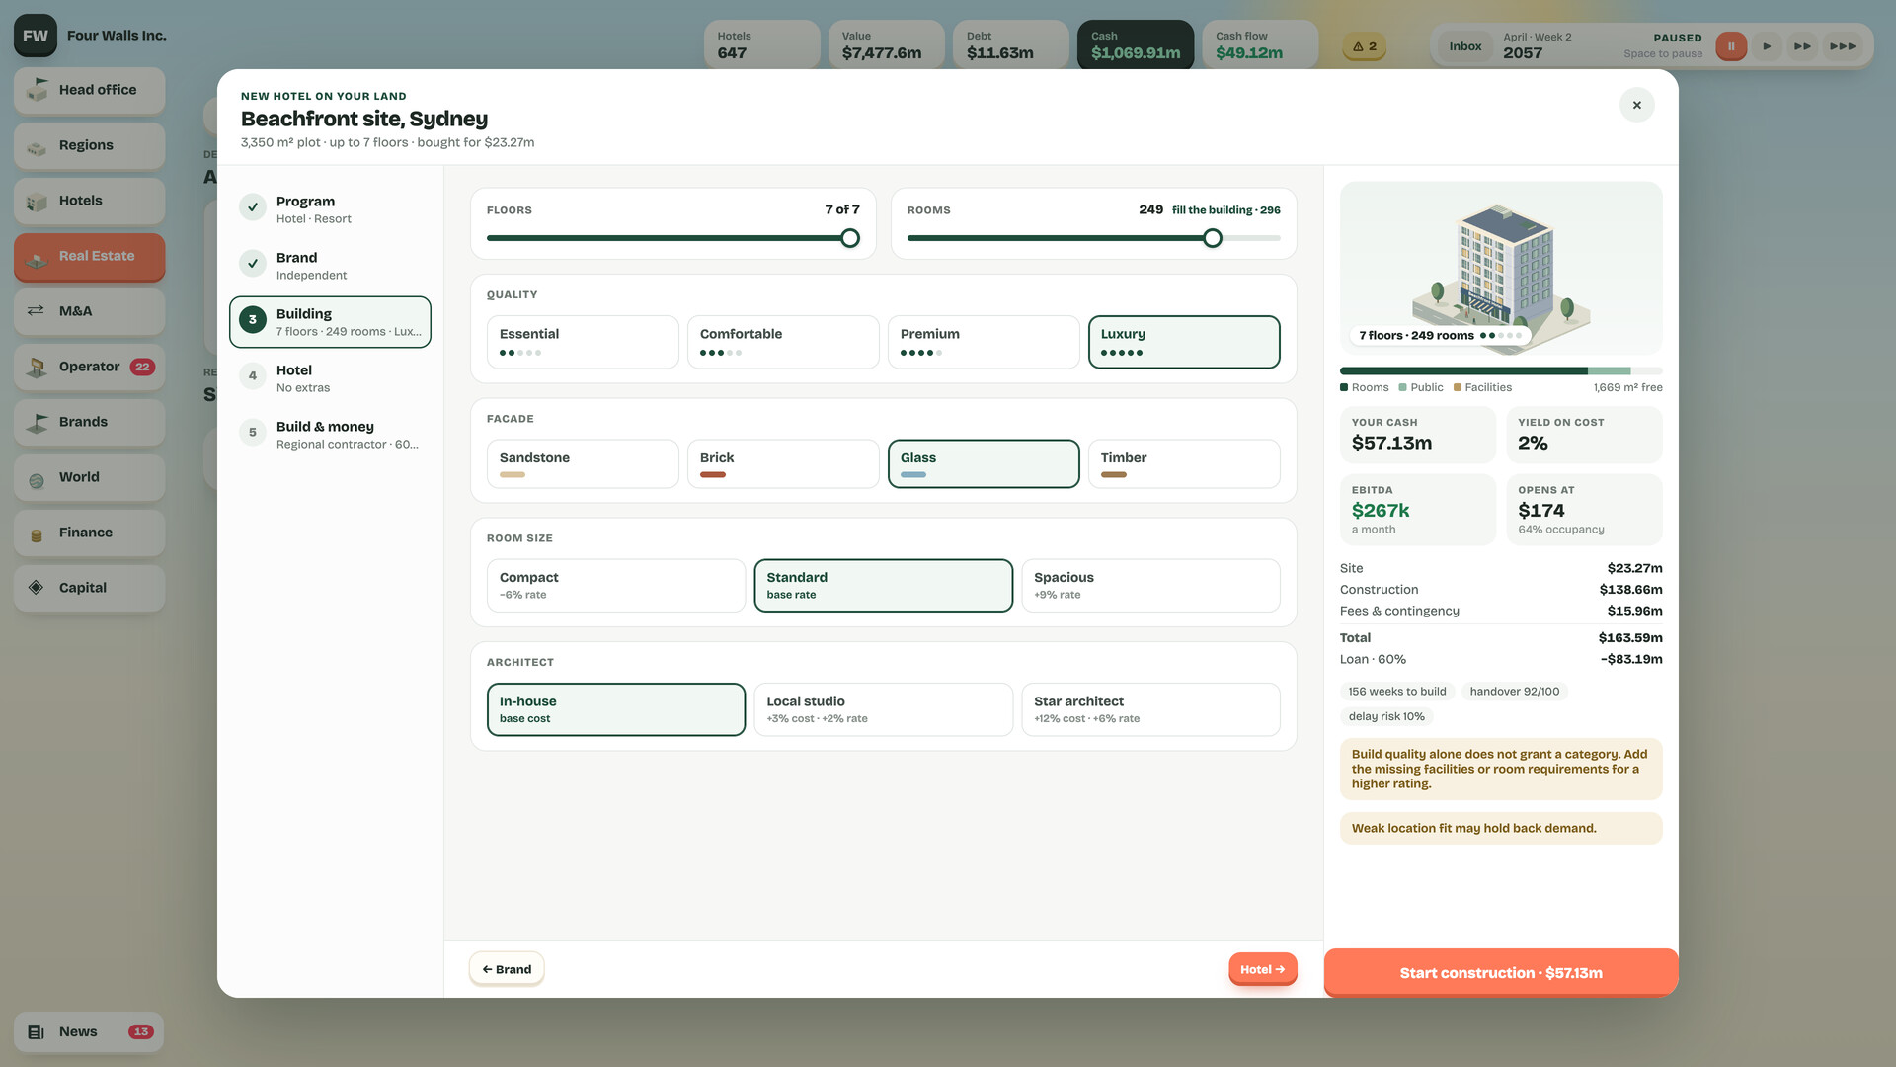Click the Rooms slider handle
This screenshot has width=1896, height=1067.
pos(1213,238)
